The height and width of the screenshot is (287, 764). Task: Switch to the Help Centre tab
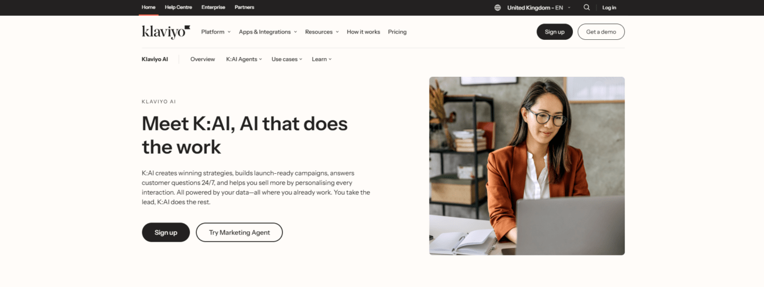click(177, 8)
